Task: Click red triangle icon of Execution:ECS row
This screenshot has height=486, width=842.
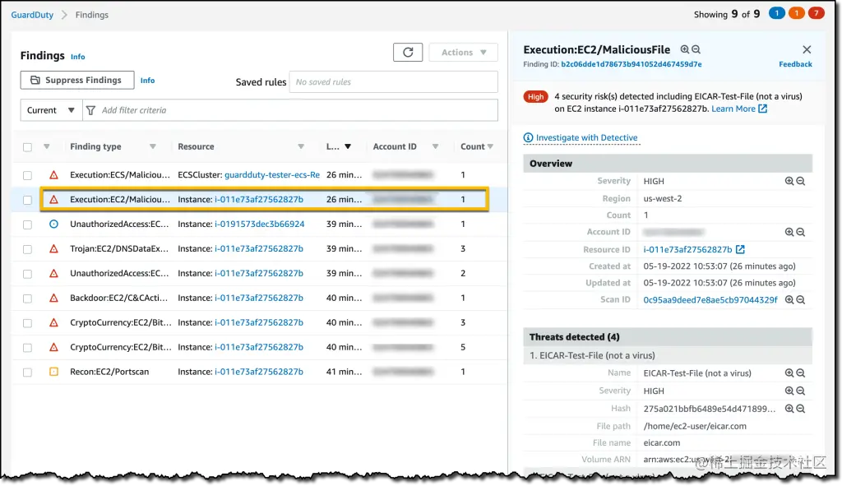Action: [x=53, y=174]
